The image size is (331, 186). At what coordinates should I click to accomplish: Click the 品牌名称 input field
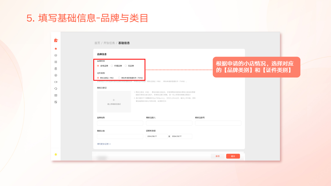120,123
